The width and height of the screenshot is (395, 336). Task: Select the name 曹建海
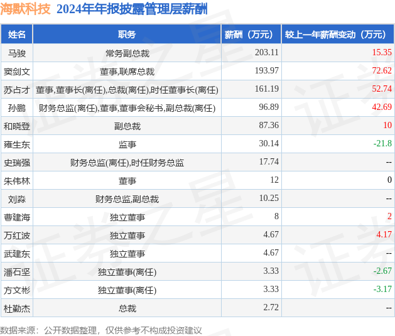point(17,217)
